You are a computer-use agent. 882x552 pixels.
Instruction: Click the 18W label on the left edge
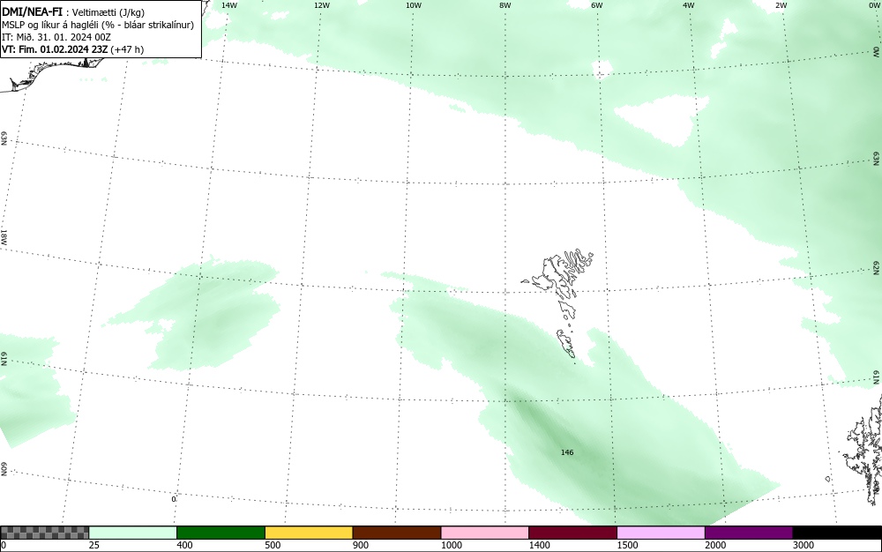4,236
